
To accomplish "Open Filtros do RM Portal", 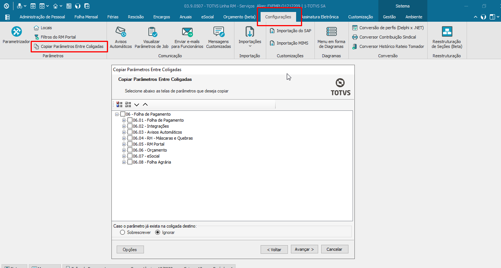I will [55, 37].
